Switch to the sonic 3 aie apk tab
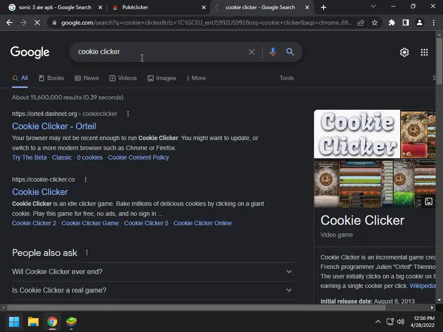This screenshot has height=332, width=443. tap(55, 7)
